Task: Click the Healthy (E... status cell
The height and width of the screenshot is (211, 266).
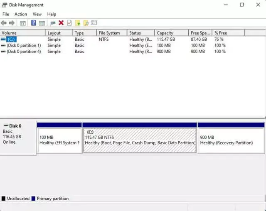Action: click(x=141, y=45)
